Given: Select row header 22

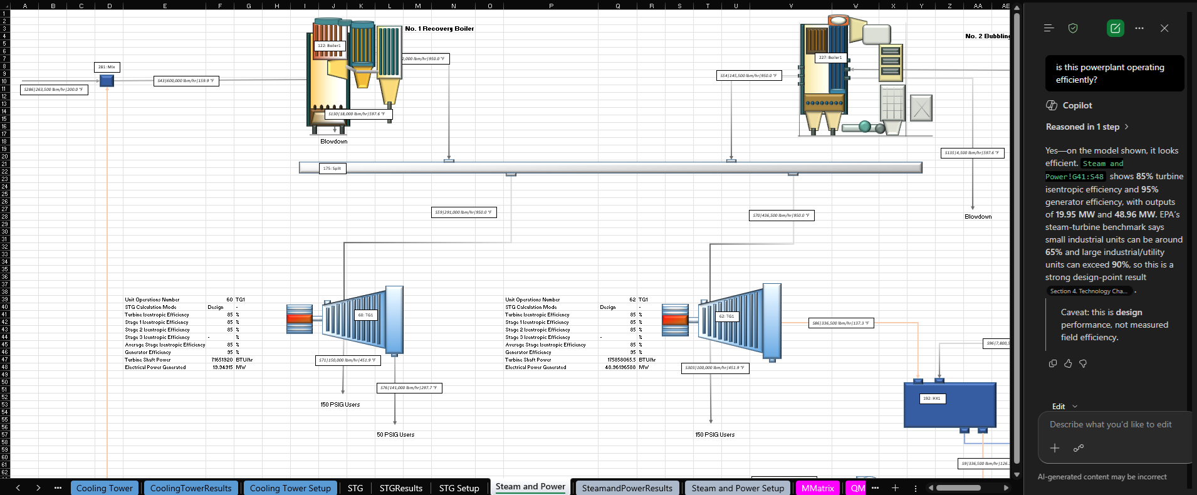Looking at the screenshot, I should point(4,172).
